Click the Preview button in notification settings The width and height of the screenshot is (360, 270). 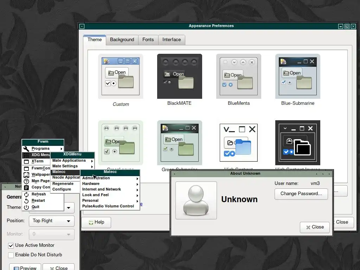pos(25,268)
